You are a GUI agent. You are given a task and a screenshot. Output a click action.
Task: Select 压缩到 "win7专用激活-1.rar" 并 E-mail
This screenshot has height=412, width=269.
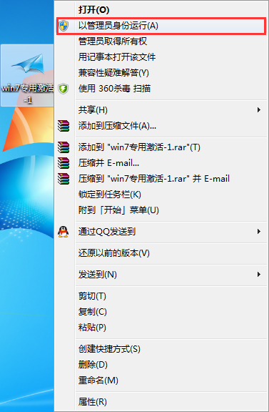(x=161, y=179)
